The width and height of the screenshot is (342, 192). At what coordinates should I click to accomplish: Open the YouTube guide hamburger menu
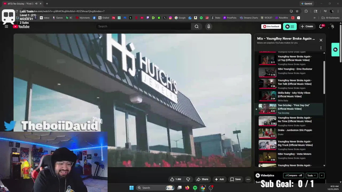coord(6,26)
